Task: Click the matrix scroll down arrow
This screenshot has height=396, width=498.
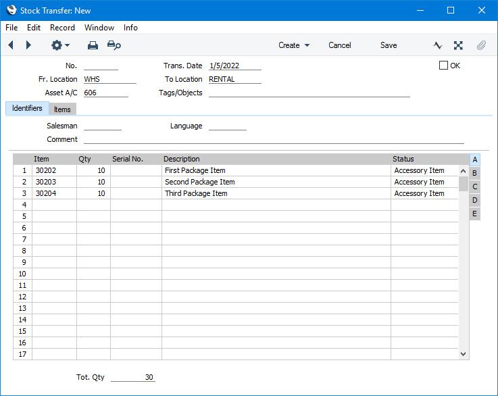Action: (463, 353)
